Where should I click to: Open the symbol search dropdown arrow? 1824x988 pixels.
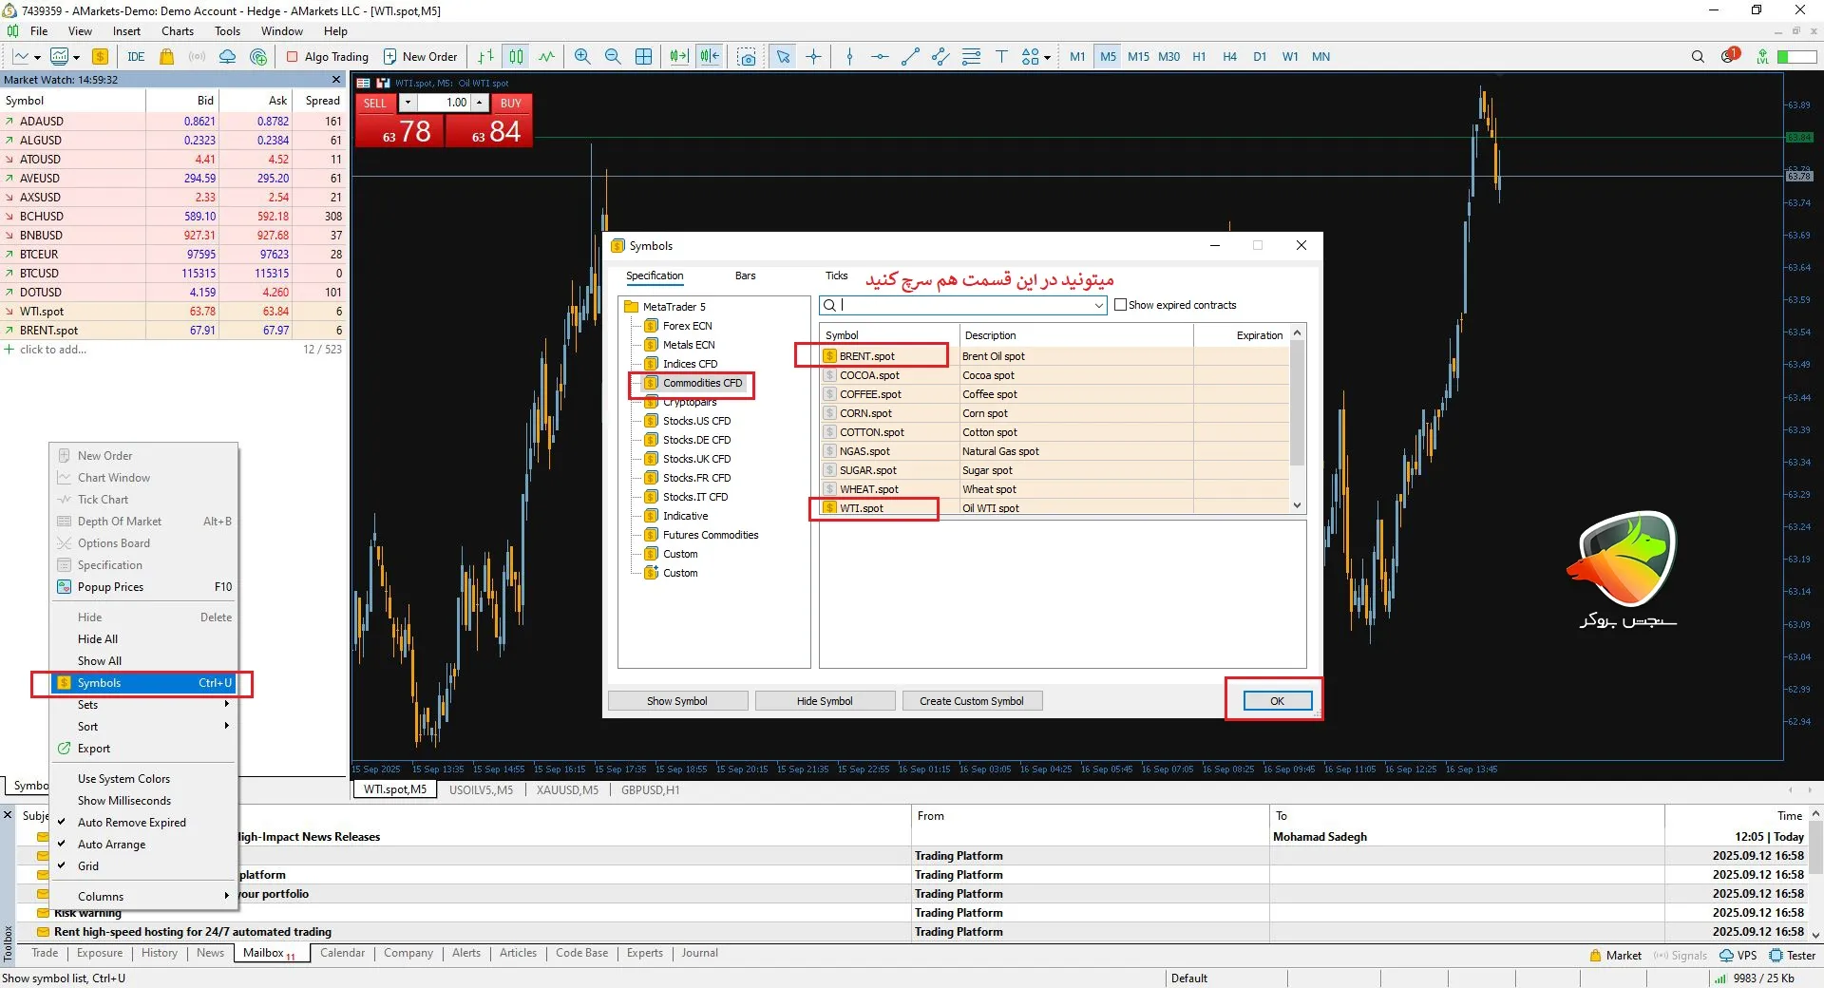click(1098, 305)
